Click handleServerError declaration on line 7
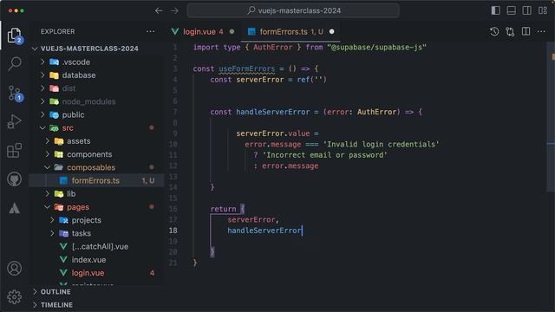This screenshot has height=312, width=555. click(x=272, y=112)
